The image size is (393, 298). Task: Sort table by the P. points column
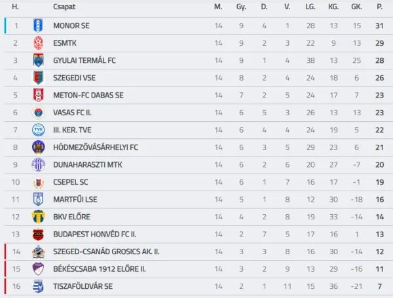tap(379, 7)
